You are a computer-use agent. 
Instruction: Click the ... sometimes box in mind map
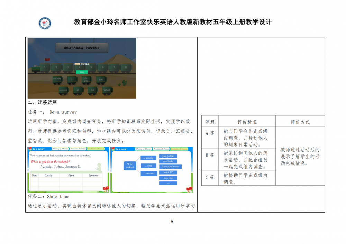coord(149,174)
